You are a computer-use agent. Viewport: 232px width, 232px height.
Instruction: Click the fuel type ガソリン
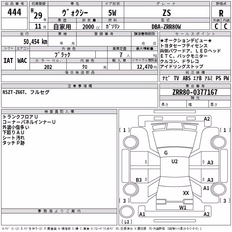click(113, 26)
